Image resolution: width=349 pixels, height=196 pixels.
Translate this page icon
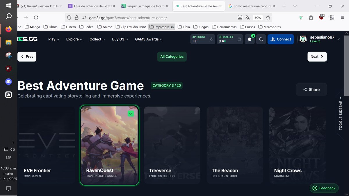point(247,17)
